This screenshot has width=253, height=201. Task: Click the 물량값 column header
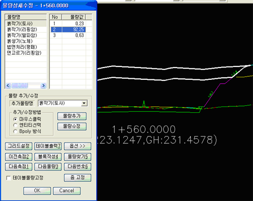[73, 17]
